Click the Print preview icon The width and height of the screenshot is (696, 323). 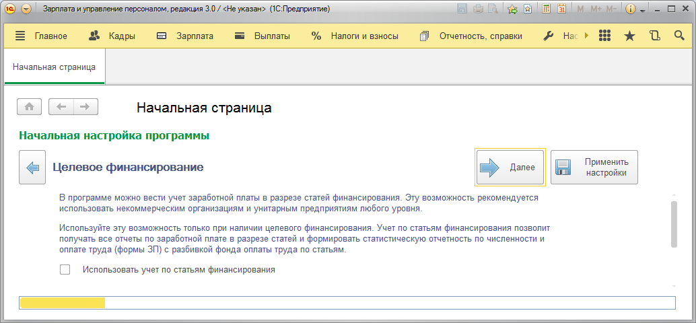[x=492, y=9]
